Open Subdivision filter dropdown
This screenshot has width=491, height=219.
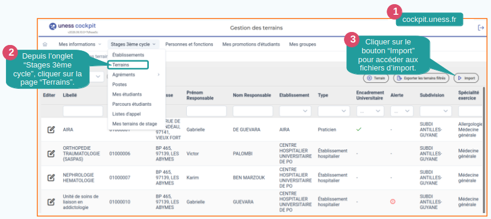coord(436,111)
